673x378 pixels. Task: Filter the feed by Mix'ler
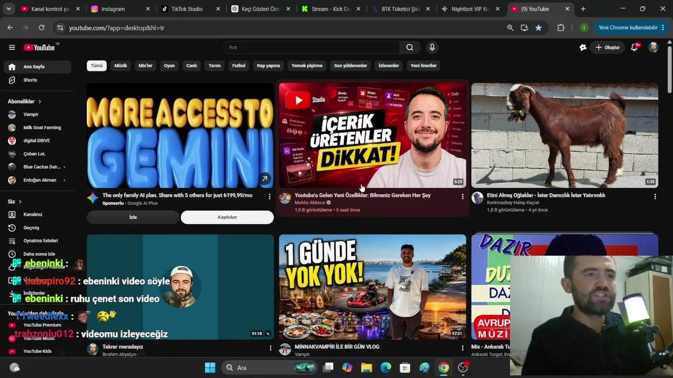(x=146, y=66)
